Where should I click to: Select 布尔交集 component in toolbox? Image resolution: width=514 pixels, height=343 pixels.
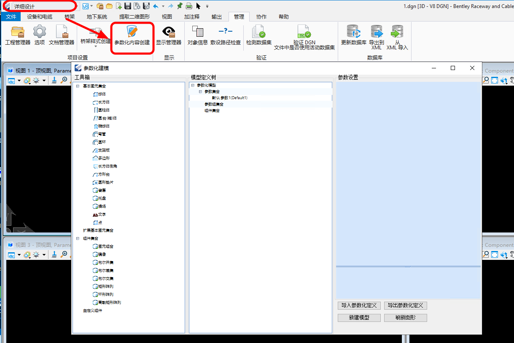[x=103, y=278]
